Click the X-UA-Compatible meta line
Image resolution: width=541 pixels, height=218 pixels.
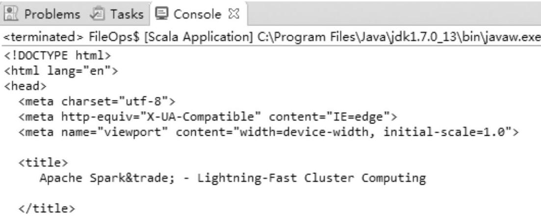point(207,117)
